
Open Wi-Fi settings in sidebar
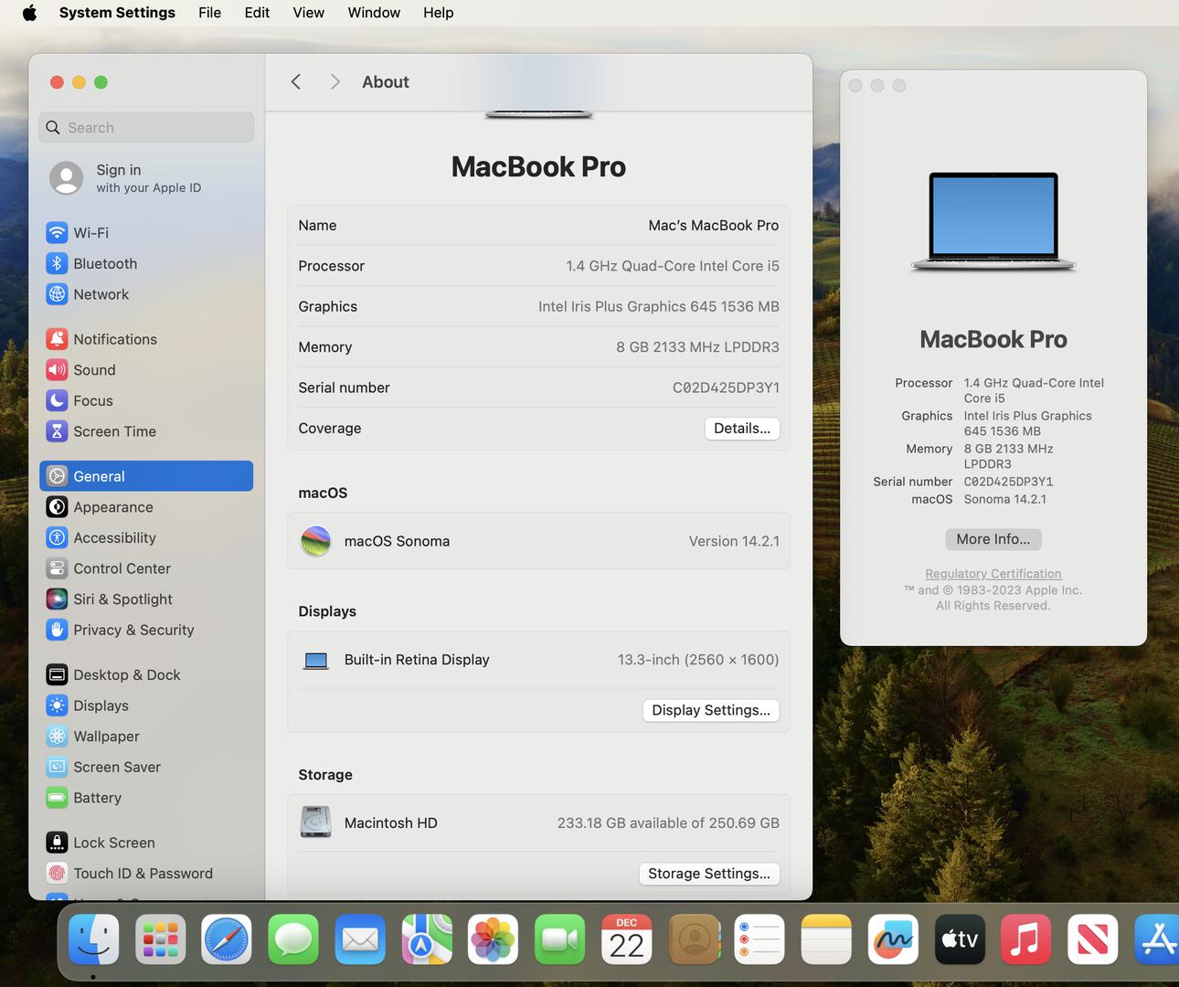pyautogui.click(x=146, y=232)
